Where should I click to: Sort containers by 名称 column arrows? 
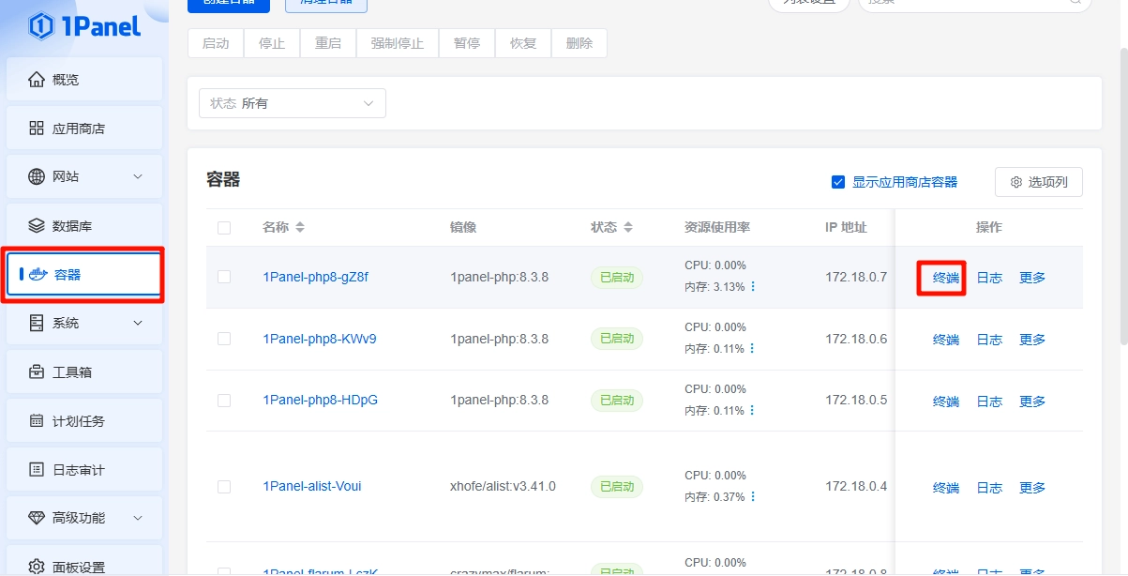coord(300,228)
